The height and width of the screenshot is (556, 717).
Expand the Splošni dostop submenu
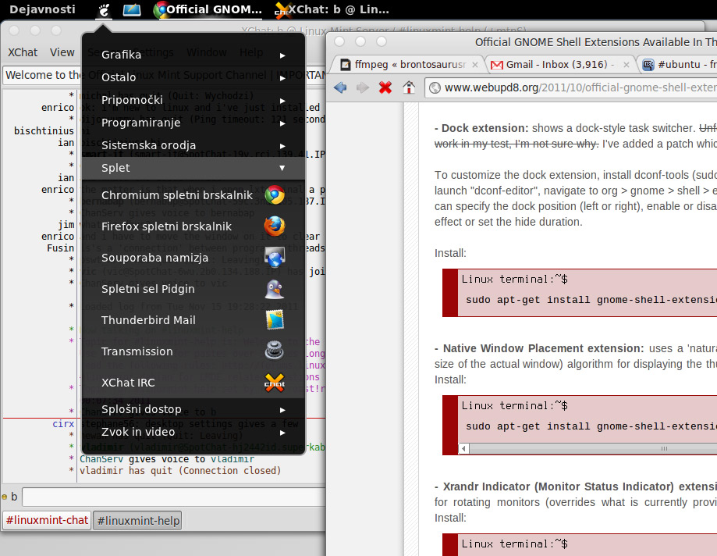click(193, 409)
